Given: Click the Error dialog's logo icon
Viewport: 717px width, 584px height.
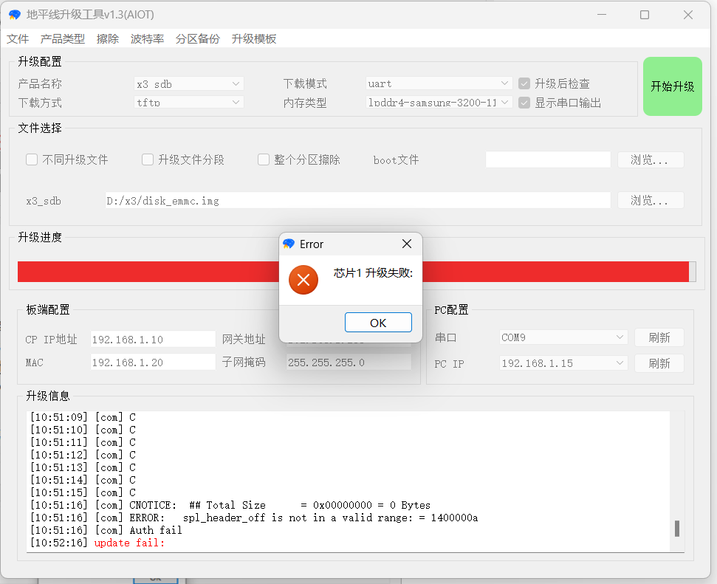Looking at the screenshot, I should (289, 244).
